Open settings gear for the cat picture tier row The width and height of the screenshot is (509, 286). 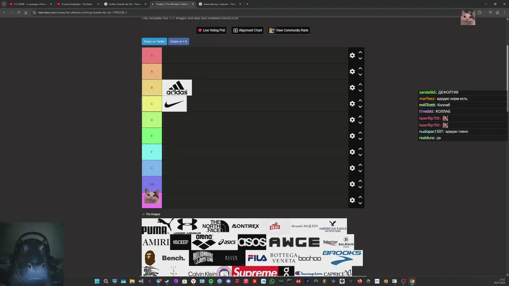coord(352,200)
